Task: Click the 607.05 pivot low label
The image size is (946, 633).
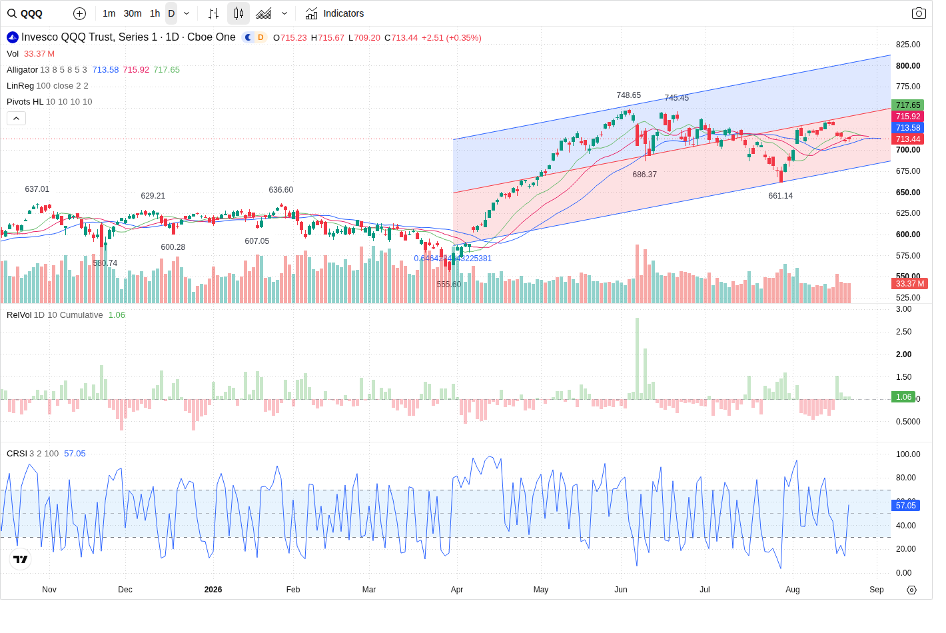Action: click(257, 241)
